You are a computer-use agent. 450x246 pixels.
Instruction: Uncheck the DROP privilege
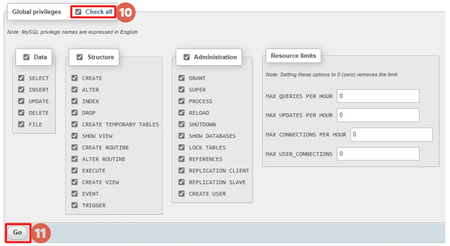point(75,112)
